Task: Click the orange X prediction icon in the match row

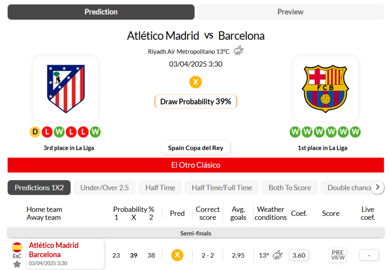Action: pyautogui.click(x=177, y=255)
